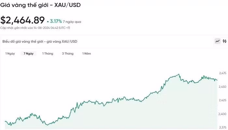Viewport: 228px width, 130px height.
Task: Click the 7 ngày qua label
Action: (x=72, y=22)
